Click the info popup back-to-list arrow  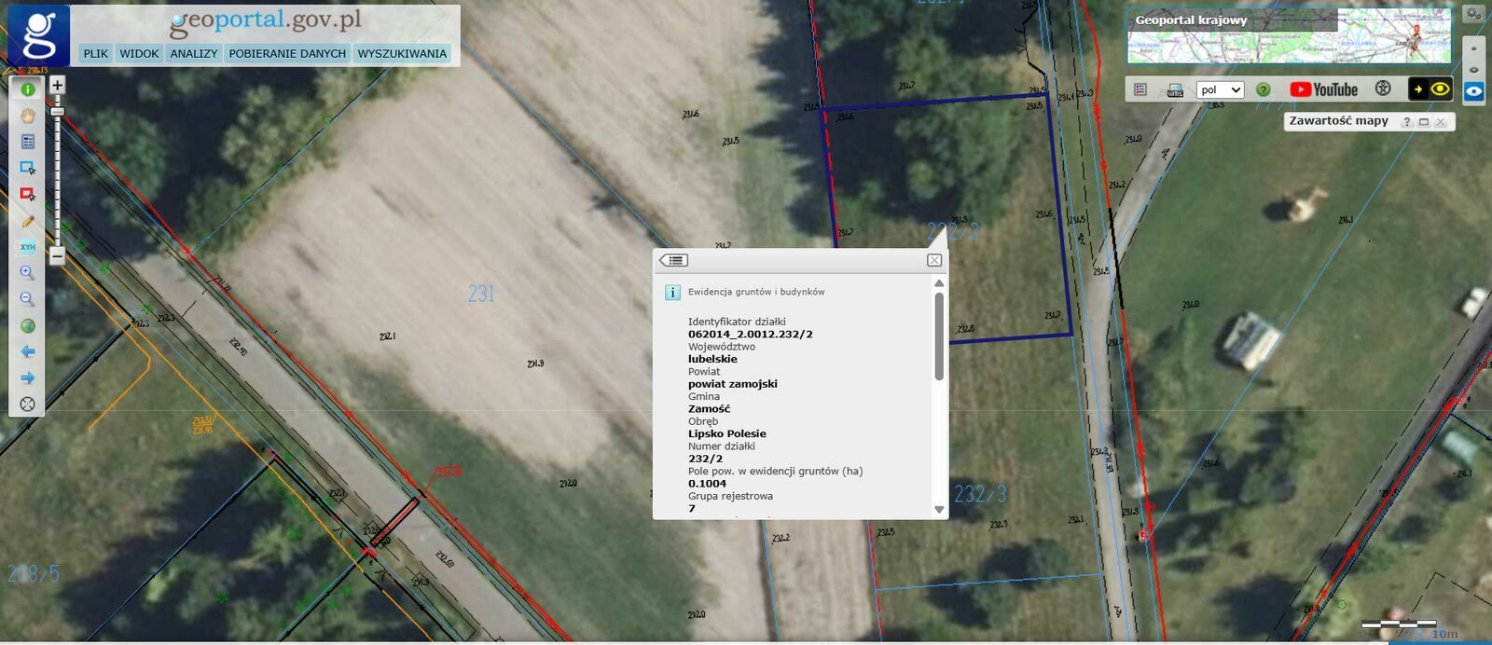coord(673,260)
